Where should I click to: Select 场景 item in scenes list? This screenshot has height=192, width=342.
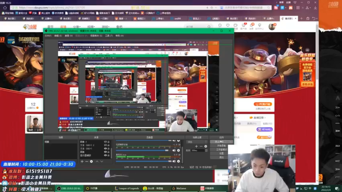61,142
